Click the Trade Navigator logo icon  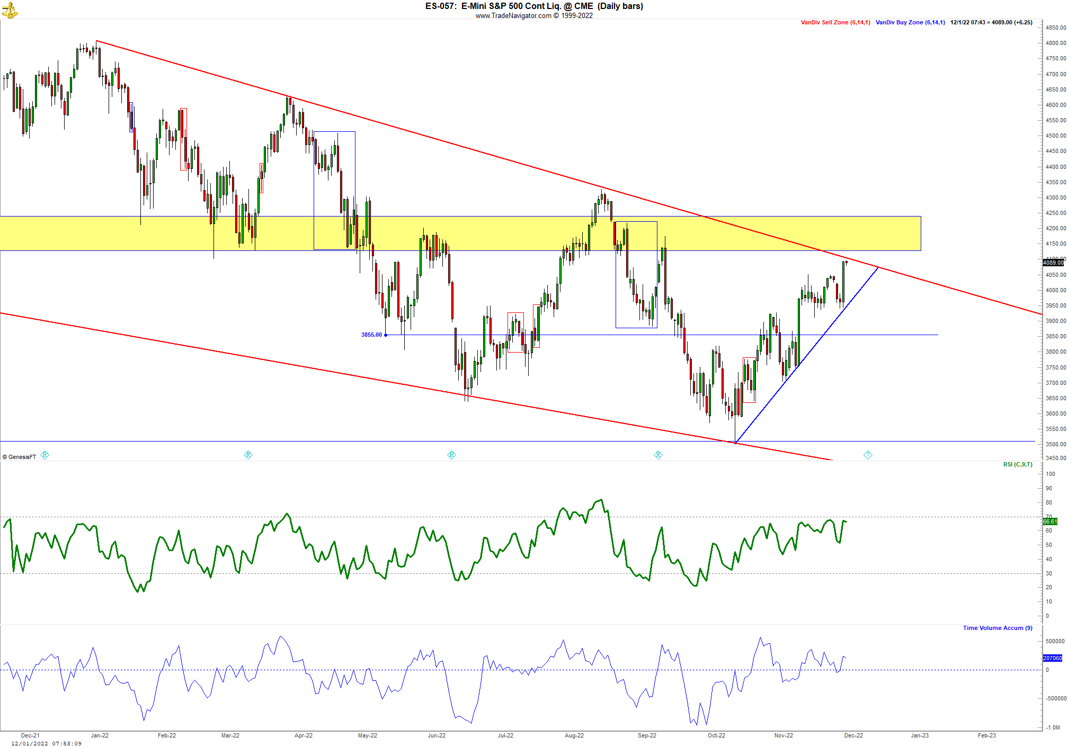point(10,10)
